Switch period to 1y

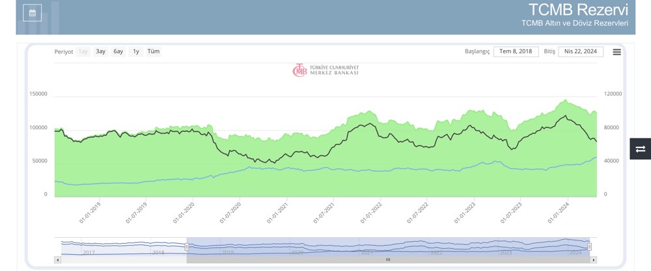click(x=135, y=51)
